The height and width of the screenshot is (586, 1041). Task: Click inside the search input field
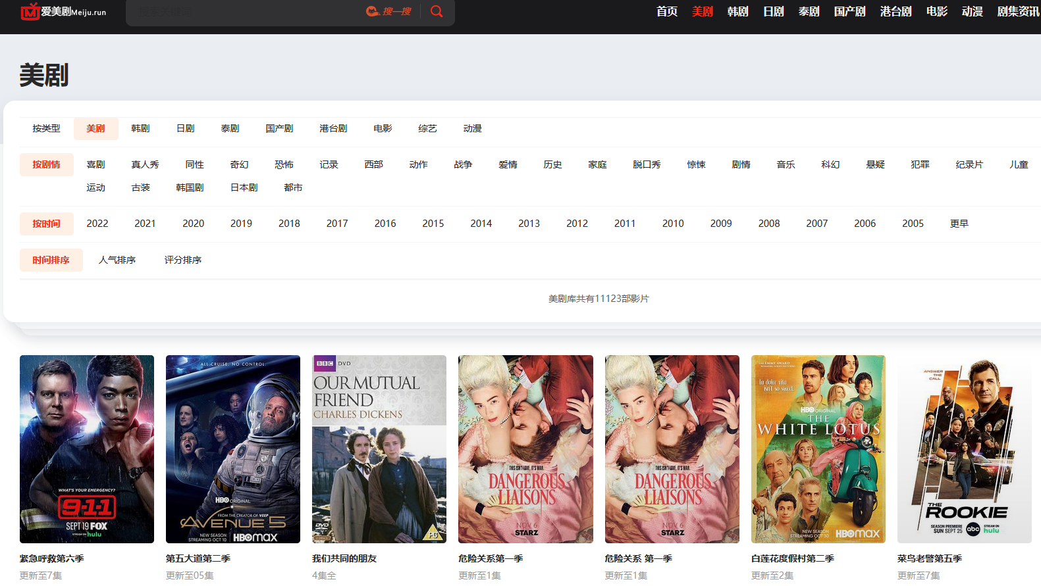[244, 12]
